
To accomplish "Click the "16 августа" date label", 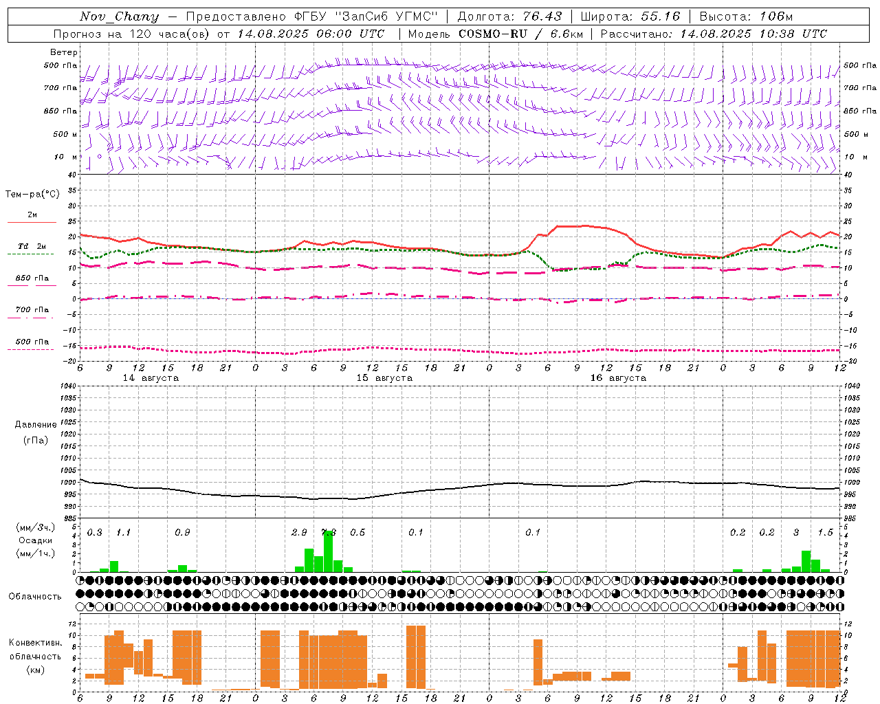I will pyautogui.click(x=618, y=378).
